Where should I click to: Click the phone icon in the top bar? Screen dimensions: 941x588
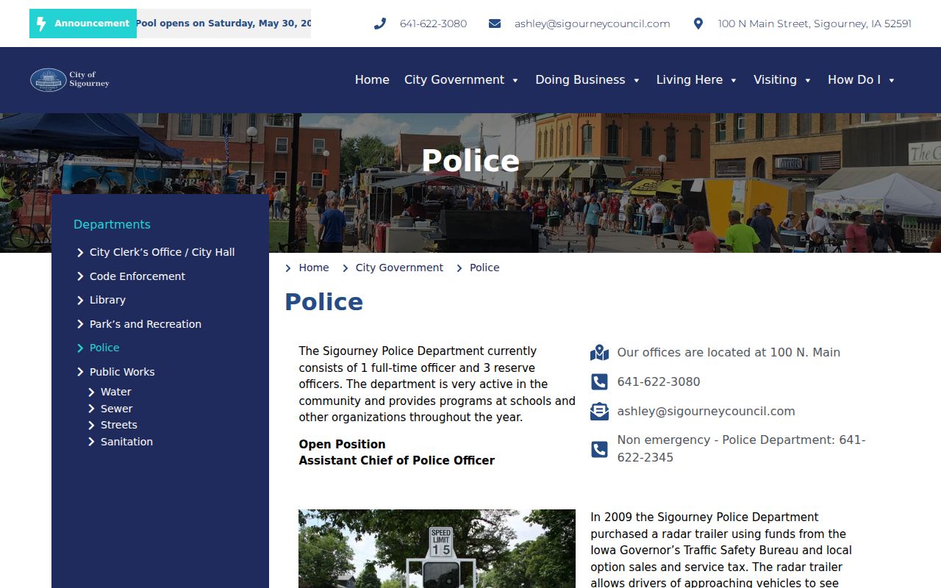tap(380, 24)
